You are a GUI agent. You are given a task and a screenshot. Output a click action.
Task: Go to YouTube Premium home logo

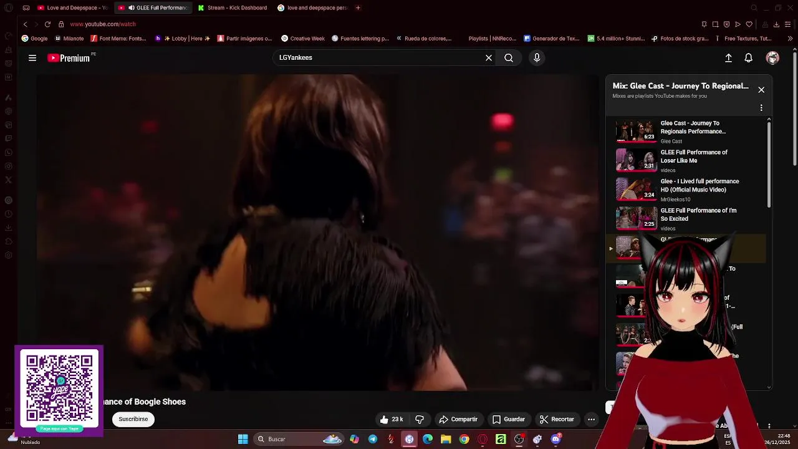pos(70,58)
